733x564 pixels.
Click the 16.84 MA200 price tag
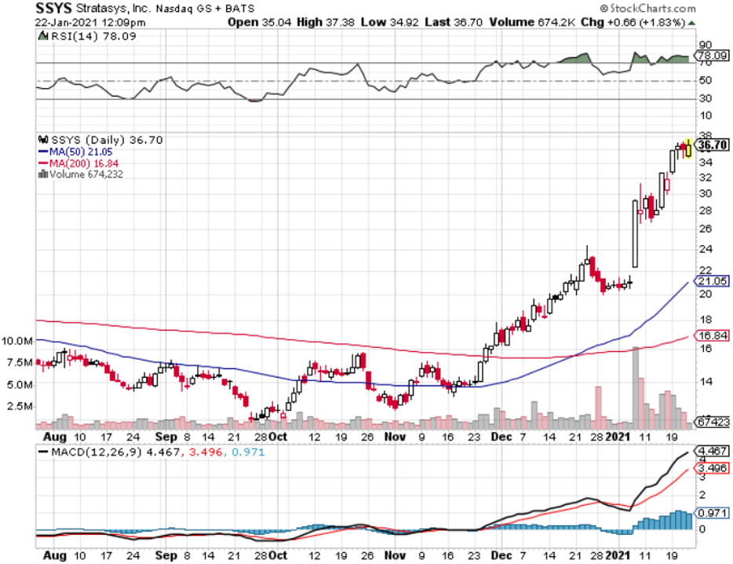(712, 335)
